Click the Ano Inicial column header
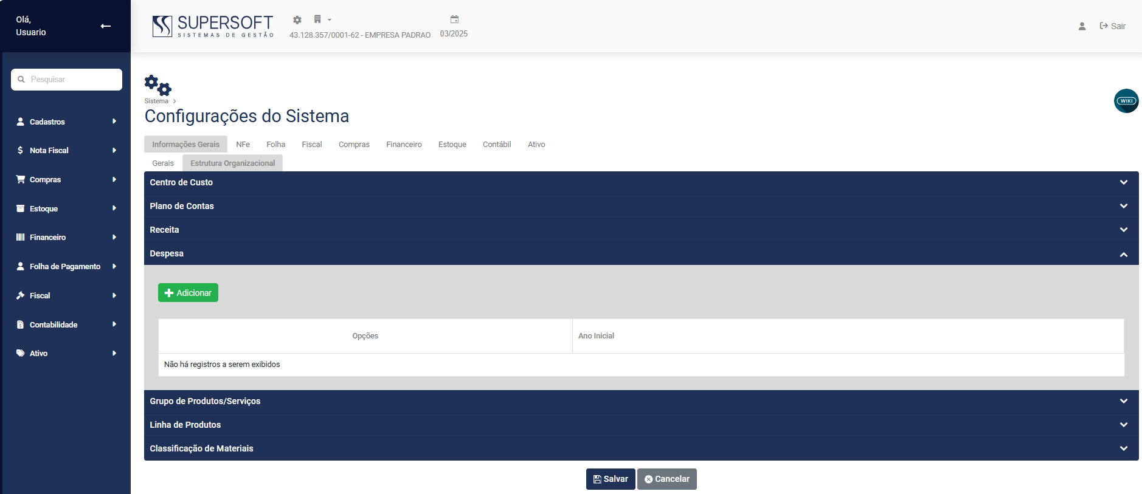Image resolution: width=1142 pixels, height=494 pixels. point(848,336)
